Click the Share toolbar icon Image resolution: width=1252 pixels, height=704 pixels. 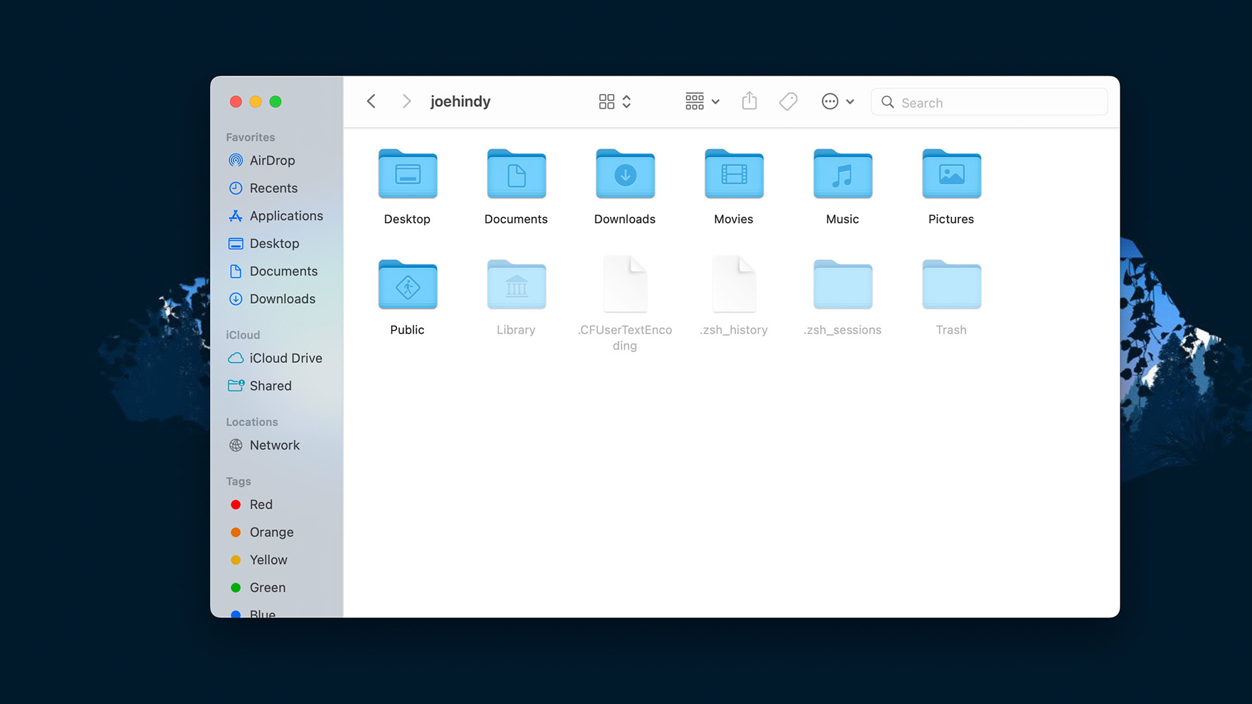click(749, 101)
